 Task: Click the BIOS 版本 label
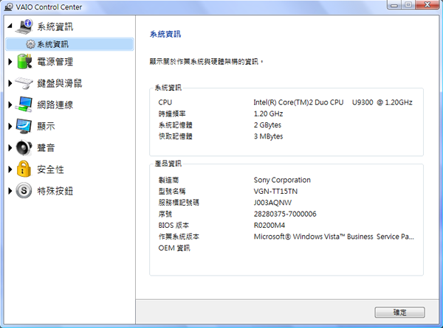(x=174, y=226)
